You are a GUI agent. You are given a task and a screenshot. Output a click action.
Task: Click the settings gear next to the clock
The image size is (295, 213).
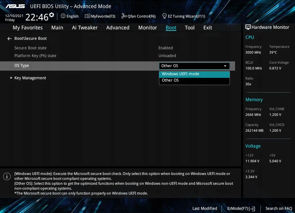(52, 15)
